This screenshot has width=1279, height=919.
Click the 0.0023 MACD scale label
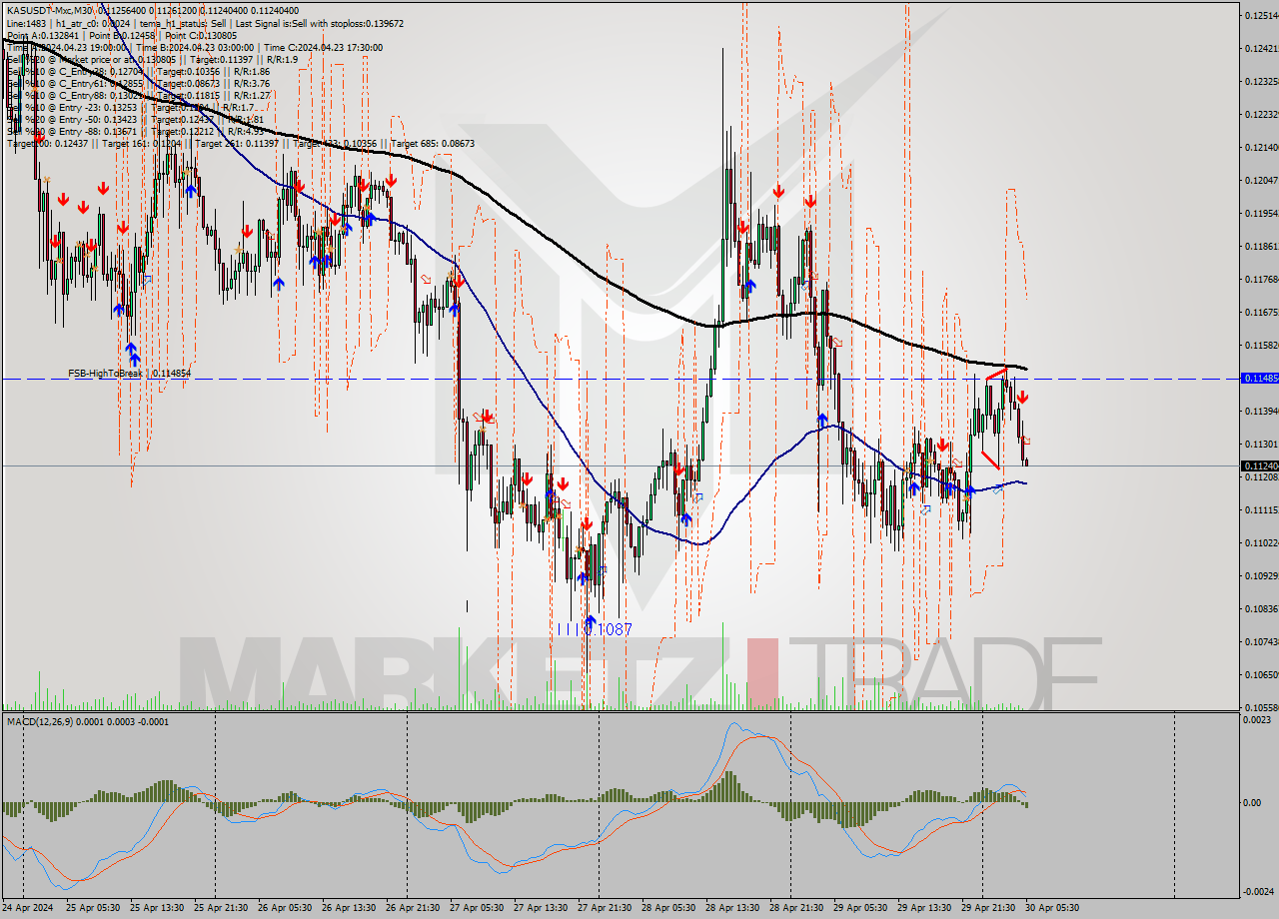tap(1257, 720)
